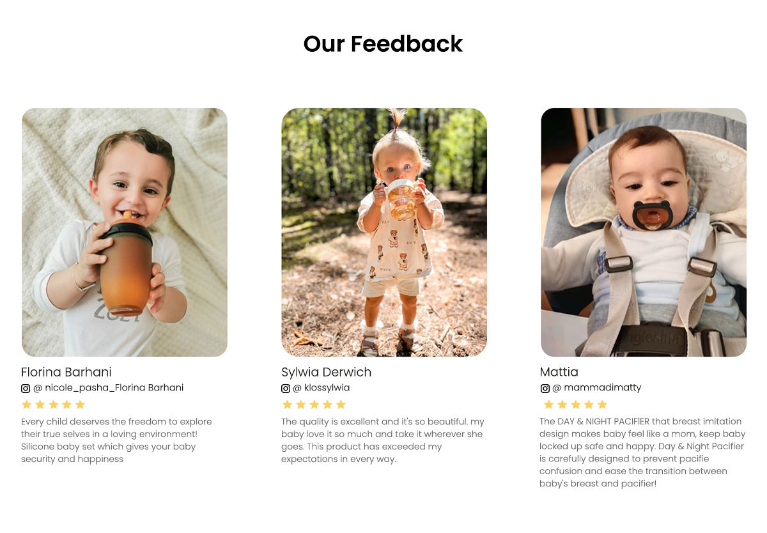Click last star in Sylwia Derwich's rating
This screenshot has height=533, width=767.
341,405
